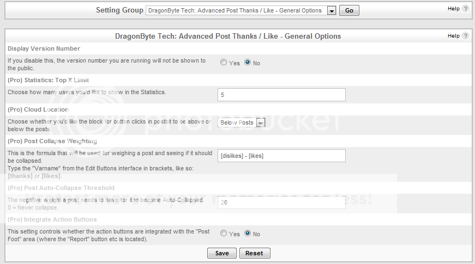The height and width of the screenshot is (264, 475).
Task: Click the '0 = Never collapse.' note
Action: (x=33, y=208)
